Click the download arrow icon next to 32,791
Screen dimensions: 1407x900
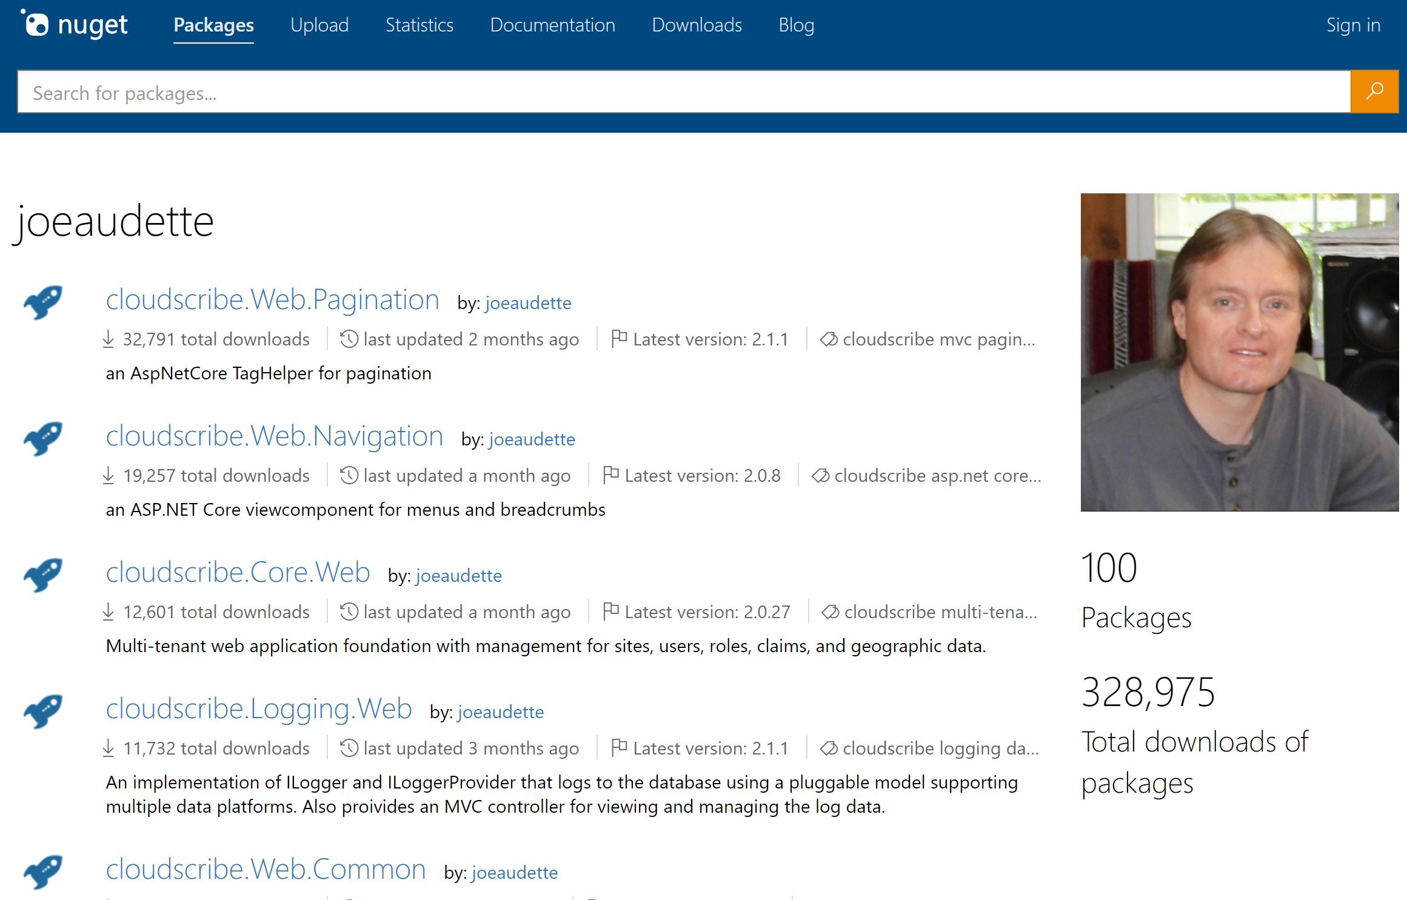click(109, 339)
